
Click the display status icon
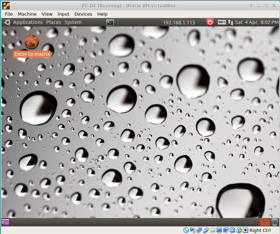click(x=219, y=230)
